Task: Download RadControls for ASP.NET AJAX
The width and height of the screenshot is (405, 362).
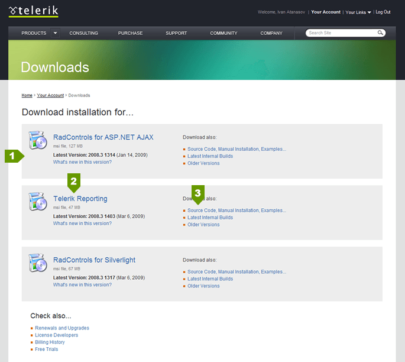Action: click(x=103, y=137)
